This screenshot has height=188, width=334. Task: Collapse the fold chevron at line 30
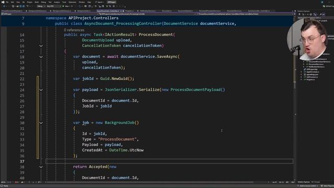click(x=41, y=123)
